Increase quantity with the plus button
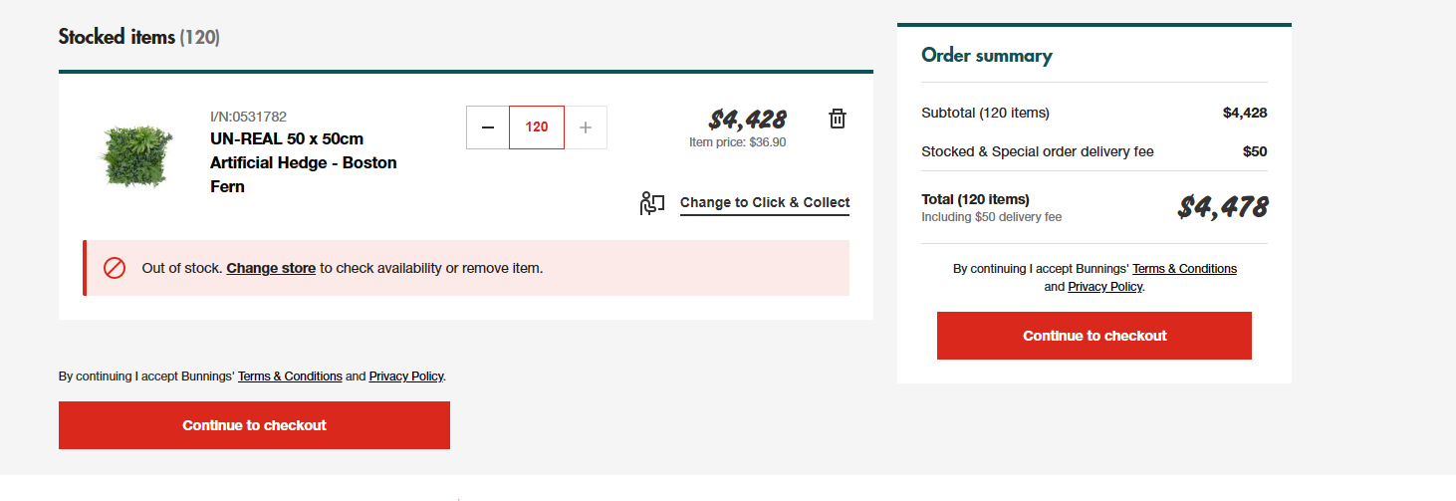Image resolution: width=1456 pixels, height=501 pixels. point(586,127)
